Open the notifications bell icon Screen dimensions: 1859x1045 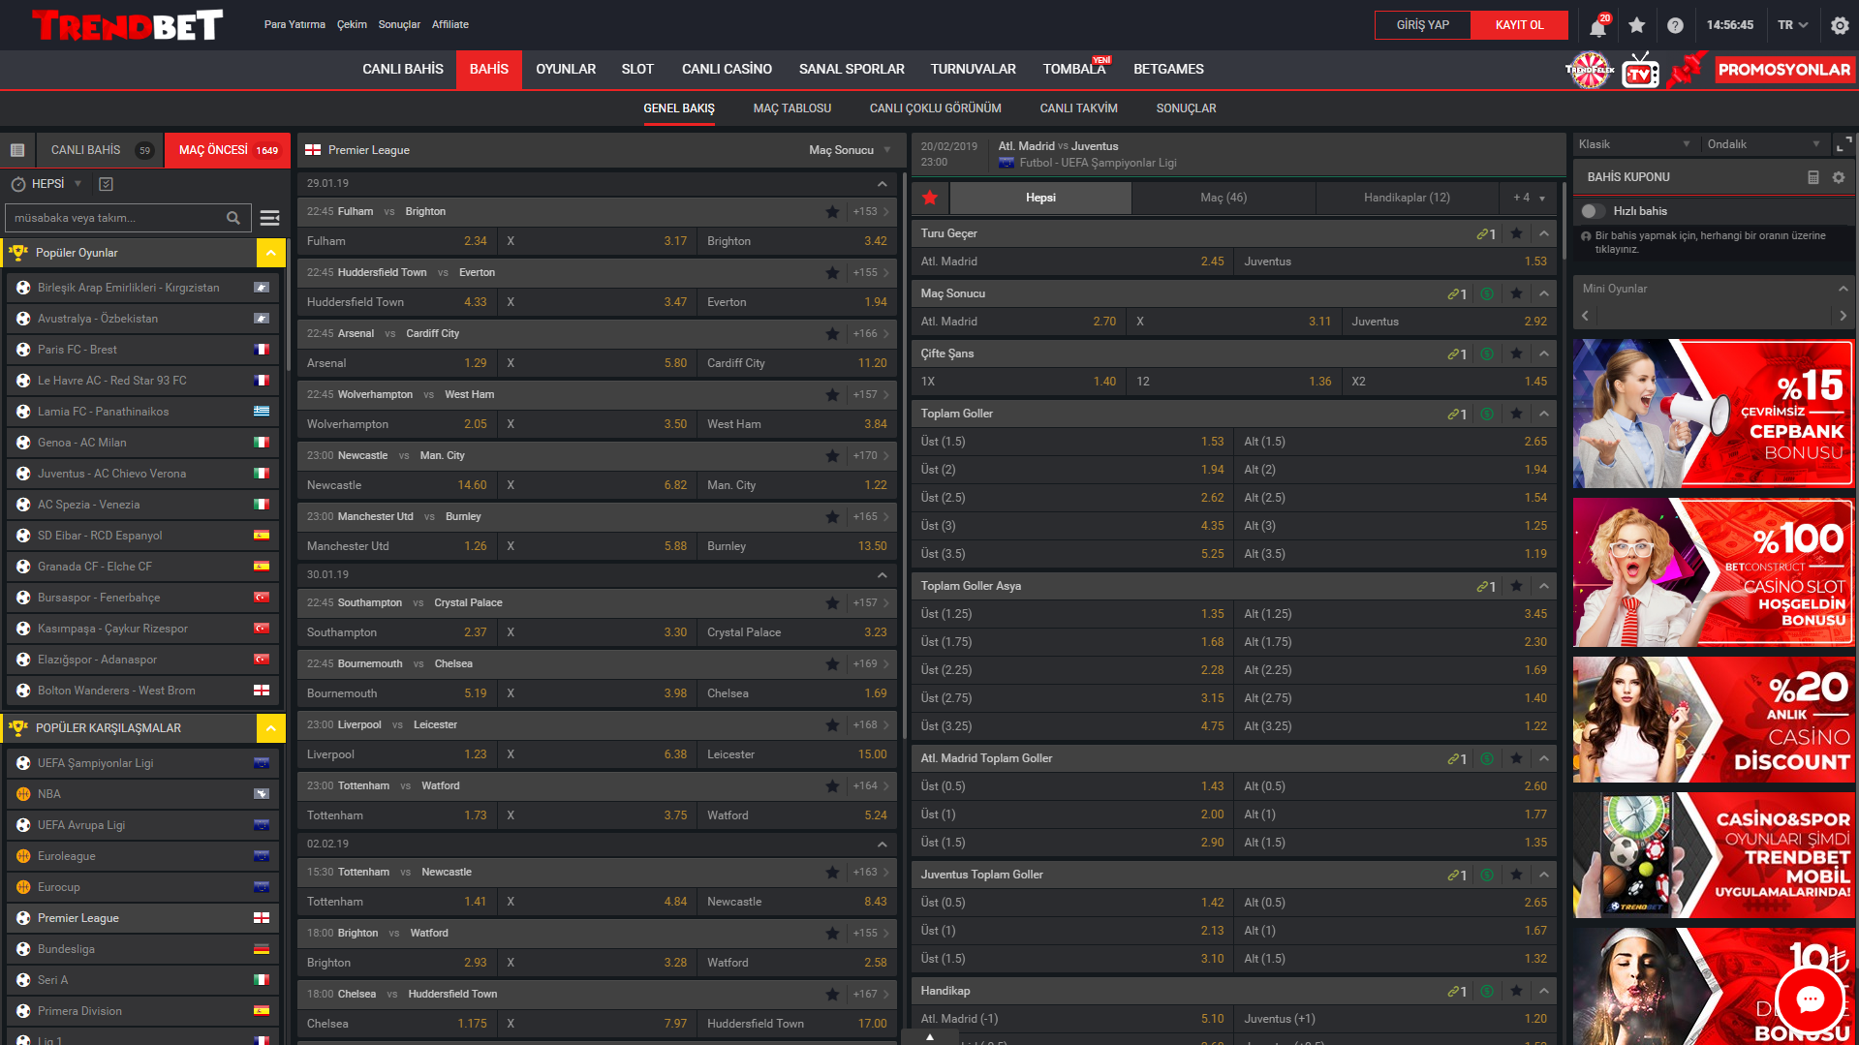pos(1597,26)
